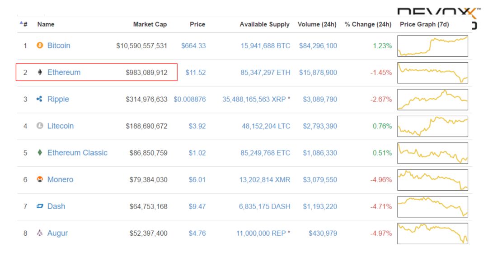Click supply 85,249,768 ETC

[x=266, y=153]
